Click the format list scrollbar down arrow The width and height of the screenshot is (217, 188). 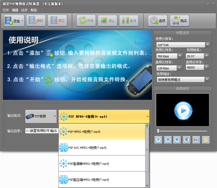pos(147,186)
